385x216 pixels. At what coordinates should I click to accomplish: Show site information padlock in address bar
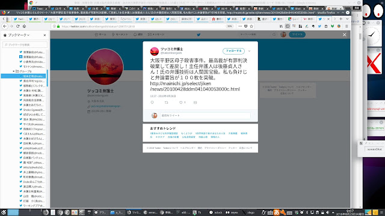pos(58,26)
